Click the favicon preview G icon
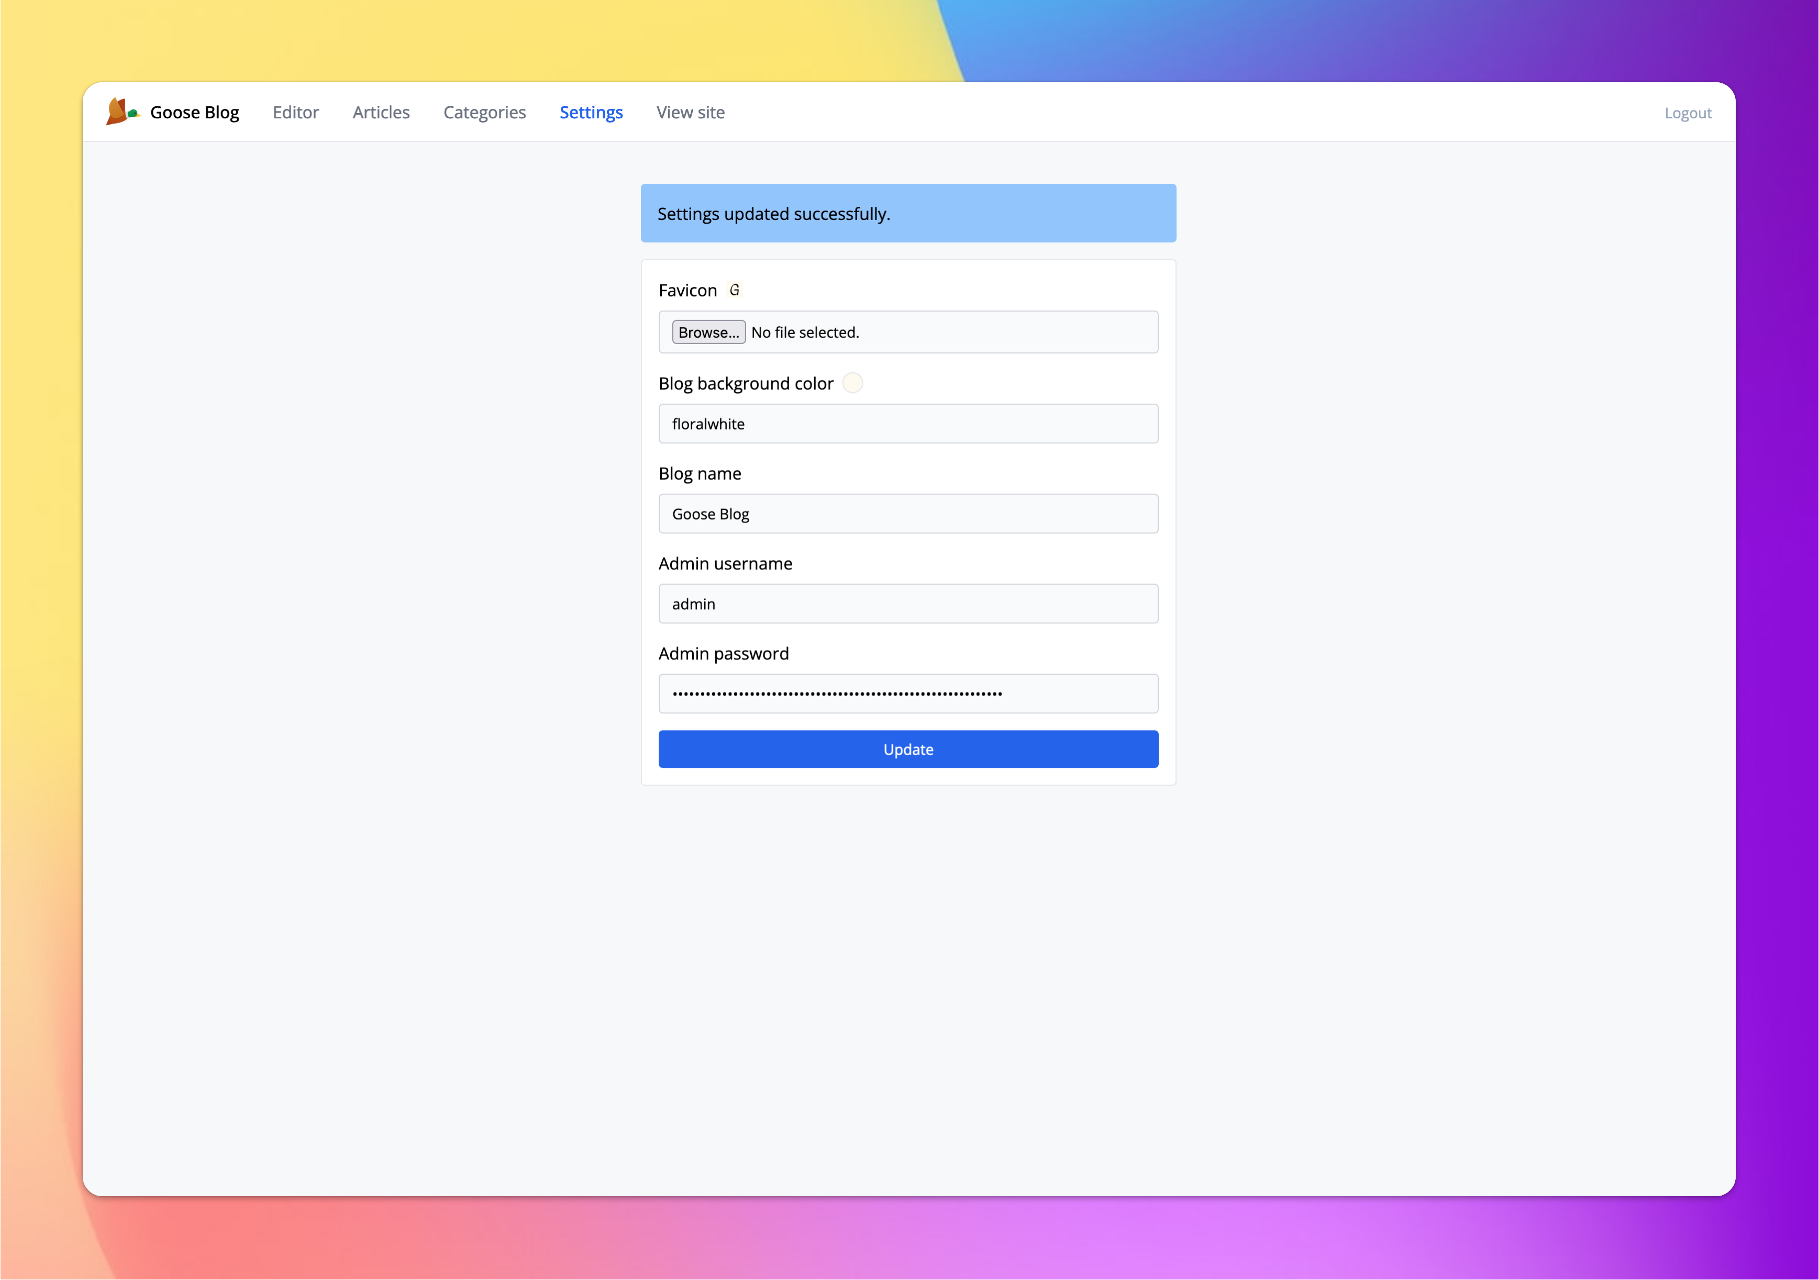Screen dimensions: 1819x1280 tap(735, 290)
